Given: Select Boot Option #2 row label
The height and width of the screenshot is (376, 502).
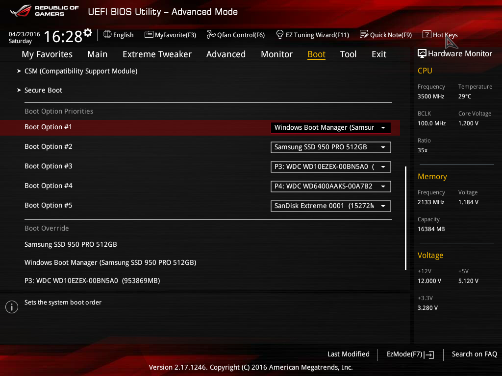Looking at the screenshot, I should click(x=49, y=146).
